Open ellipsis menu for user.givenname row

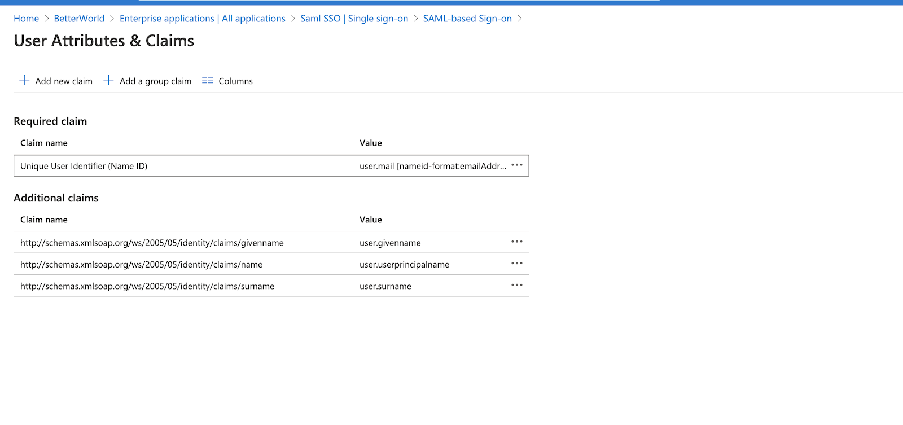tap(516, 242)
